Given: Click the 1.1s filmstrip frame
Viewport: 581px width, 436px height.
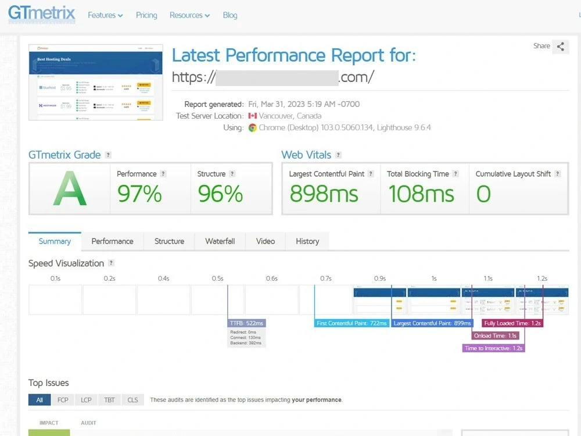Looking at the screenshot, I should click(x=488, y=300).
